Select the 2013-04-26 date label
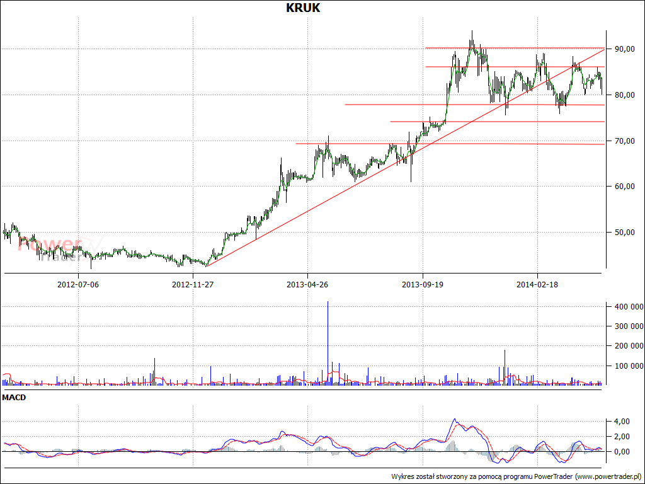Viewport: 645px width, 484px height. (307, 284)
